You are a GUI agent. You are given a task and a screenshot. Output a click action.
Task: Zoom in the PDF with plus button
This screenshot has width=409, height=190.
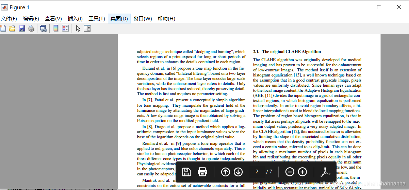302,172
